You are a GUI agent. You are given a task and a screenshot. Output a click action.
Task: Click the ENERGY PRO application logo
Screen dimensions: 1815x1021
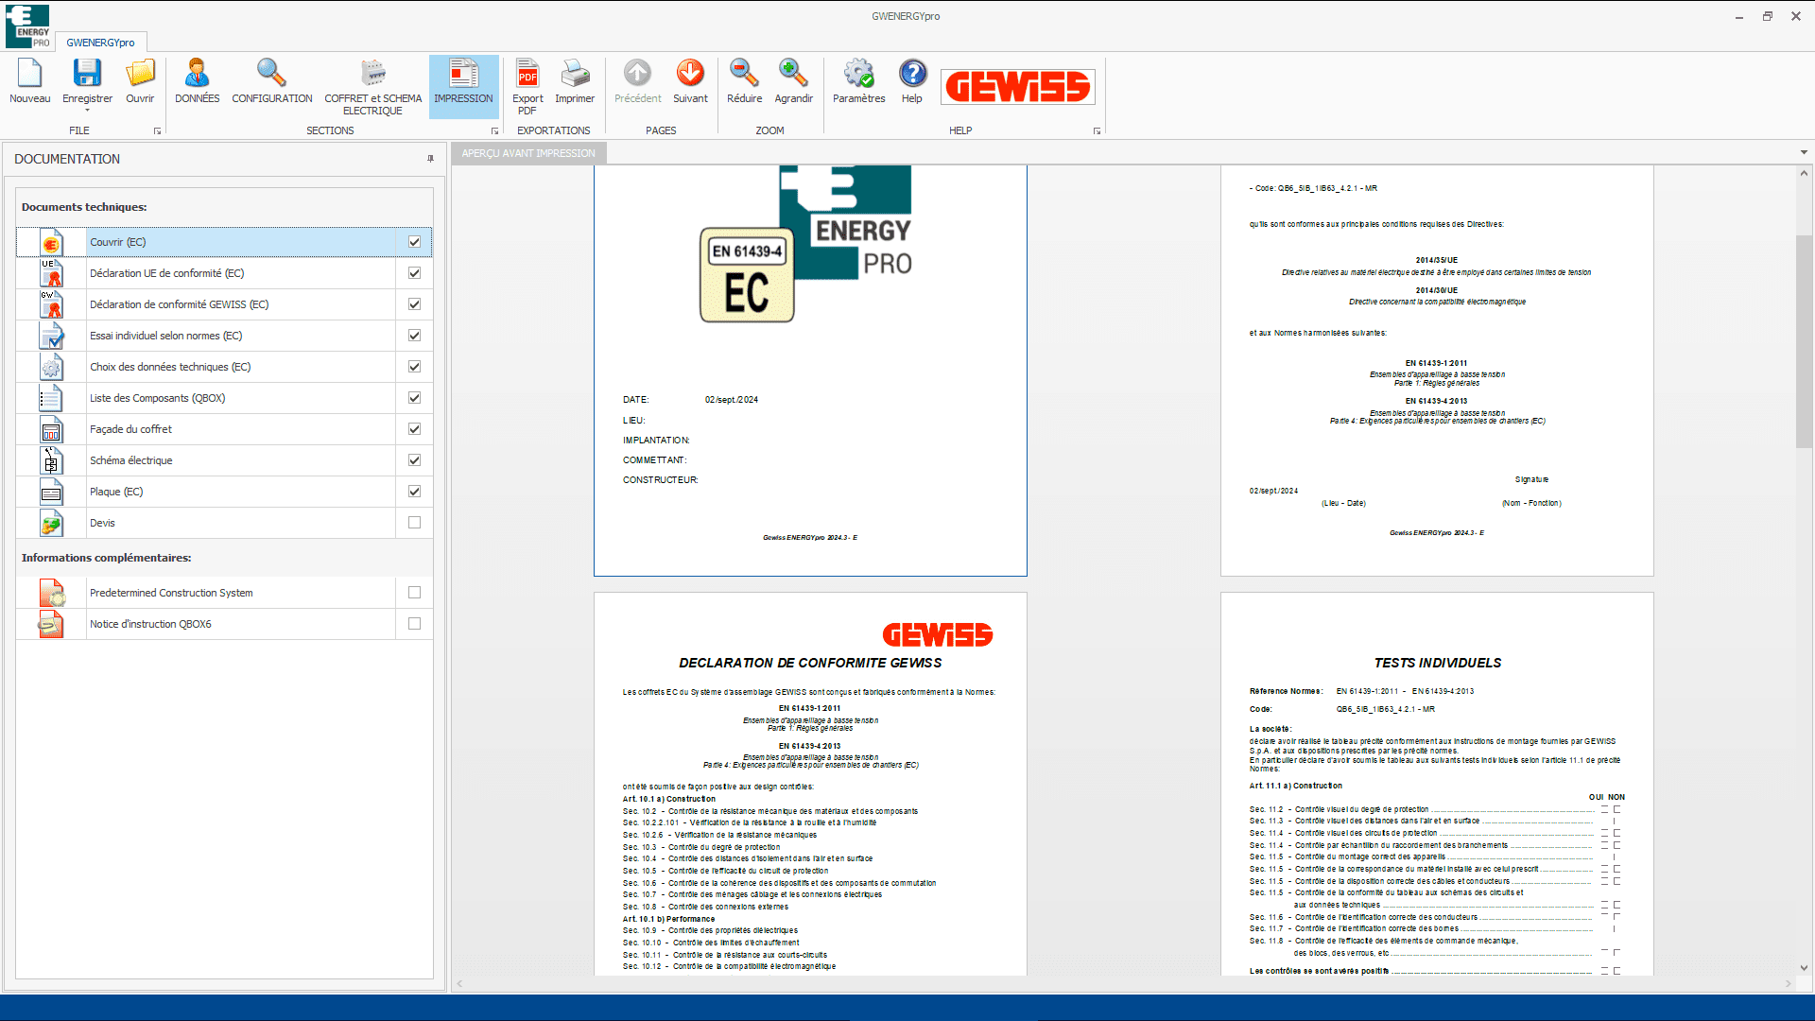(x=27, y=26)
